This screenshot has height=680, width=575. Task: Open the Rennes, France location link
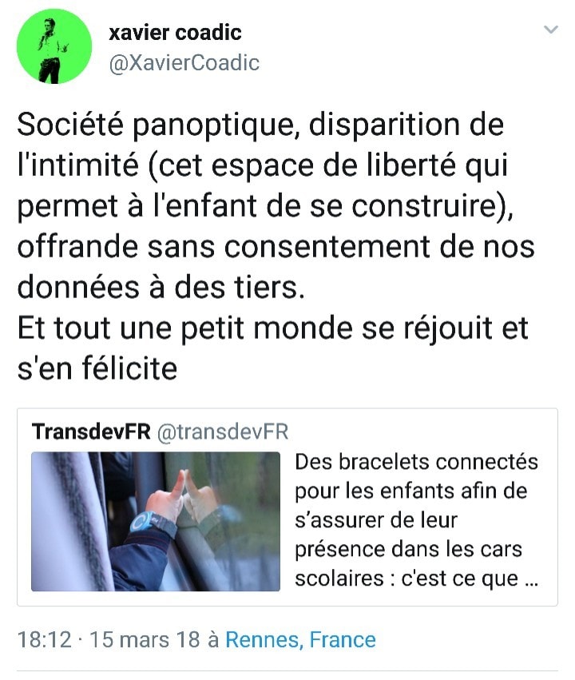point(301,640)
